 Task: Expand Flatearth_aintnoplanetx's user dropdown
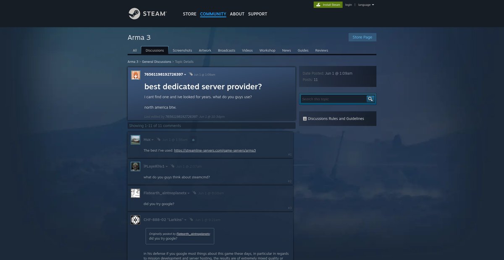(x=189, y=193)
